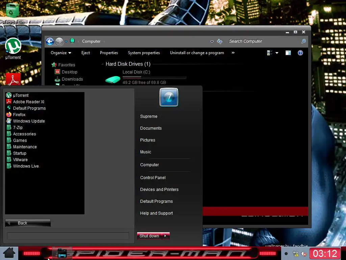Image resolution: width=346 pixels, height=260 pixels.
Task: Expand the address bar history dropdown
Action: [212, 41]
